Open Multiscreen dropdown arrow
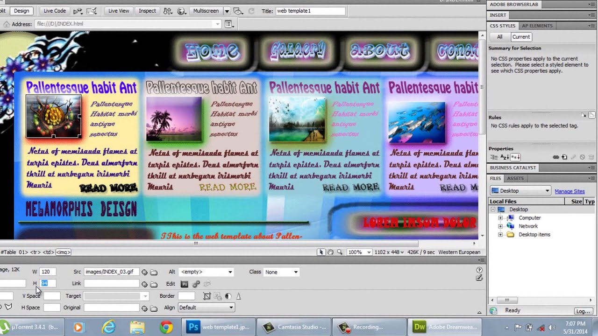 click(x=227, y=11)
